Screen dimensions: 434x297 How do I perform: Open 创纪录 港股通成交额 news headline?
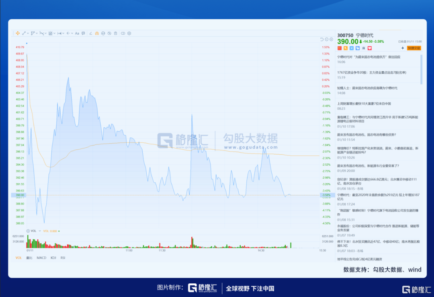point(377,181)
